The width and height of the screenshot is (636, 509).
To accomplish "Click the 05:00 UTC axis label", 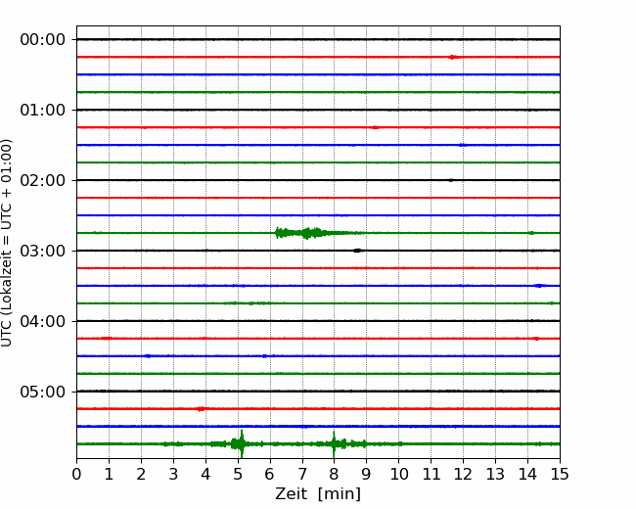I will (x=43, y=393).
